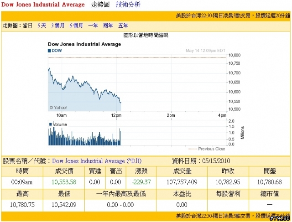Click the 賣出 column header
292x222 pixels.
click(x=116, y=171)
